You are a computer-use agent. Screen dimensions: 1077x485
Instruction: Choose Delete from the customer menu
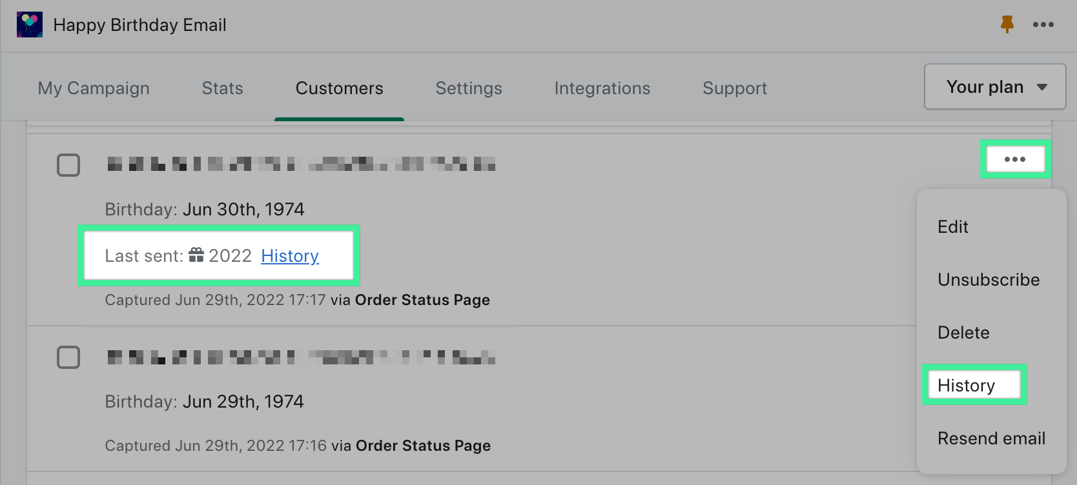(963, 333)
